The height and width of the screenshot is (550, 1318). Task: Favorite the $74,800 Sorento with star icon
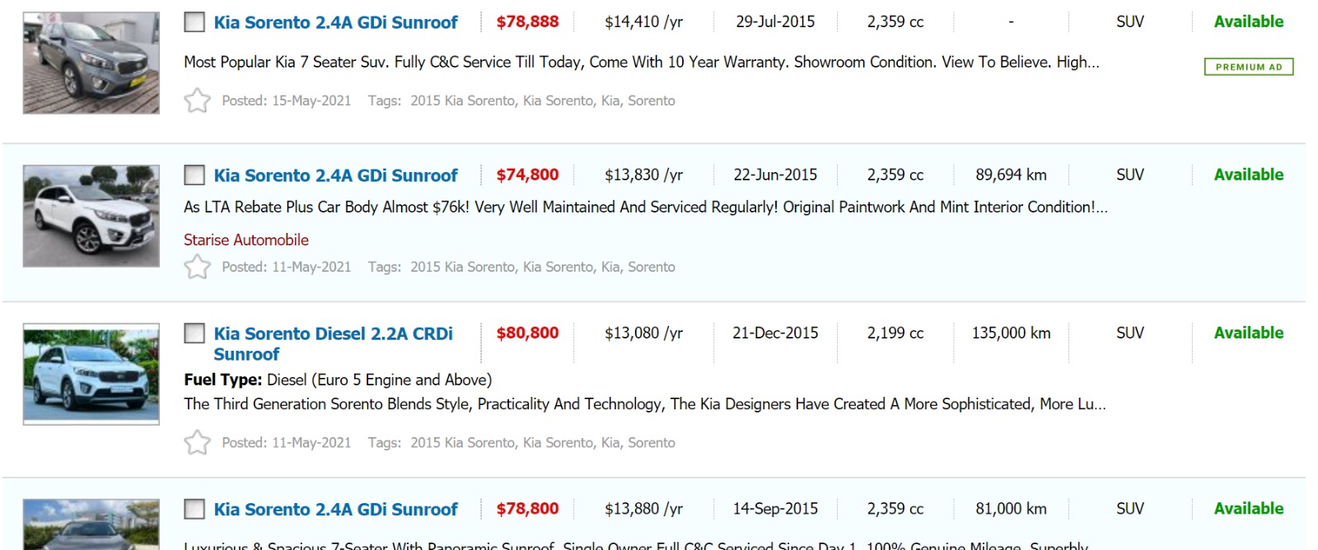[x=197, y=267]
